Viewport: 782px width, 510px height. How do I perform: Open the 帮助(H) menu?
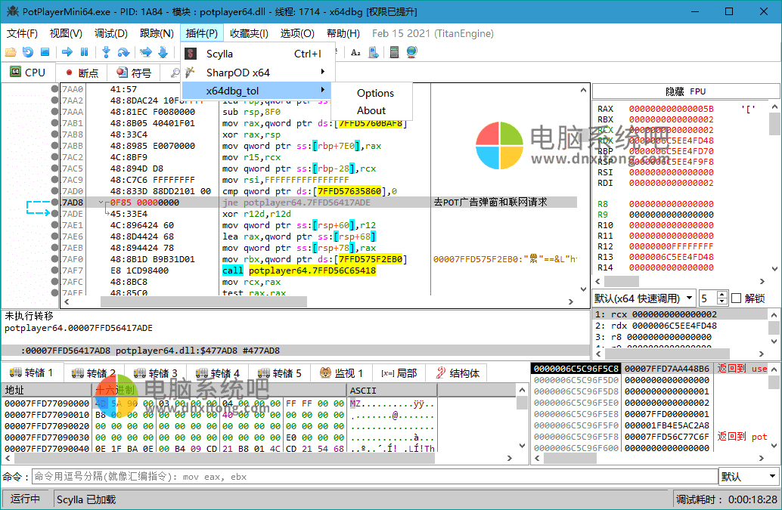coord(343,33)
